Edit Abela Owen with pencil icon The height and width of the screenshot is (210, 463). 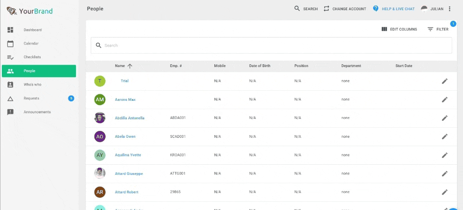444,136
